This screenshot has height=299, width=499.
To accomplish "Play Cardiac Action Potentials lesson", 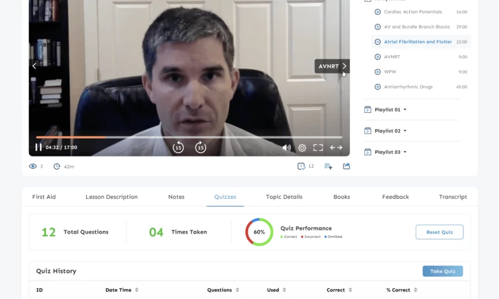I will 377,12.
